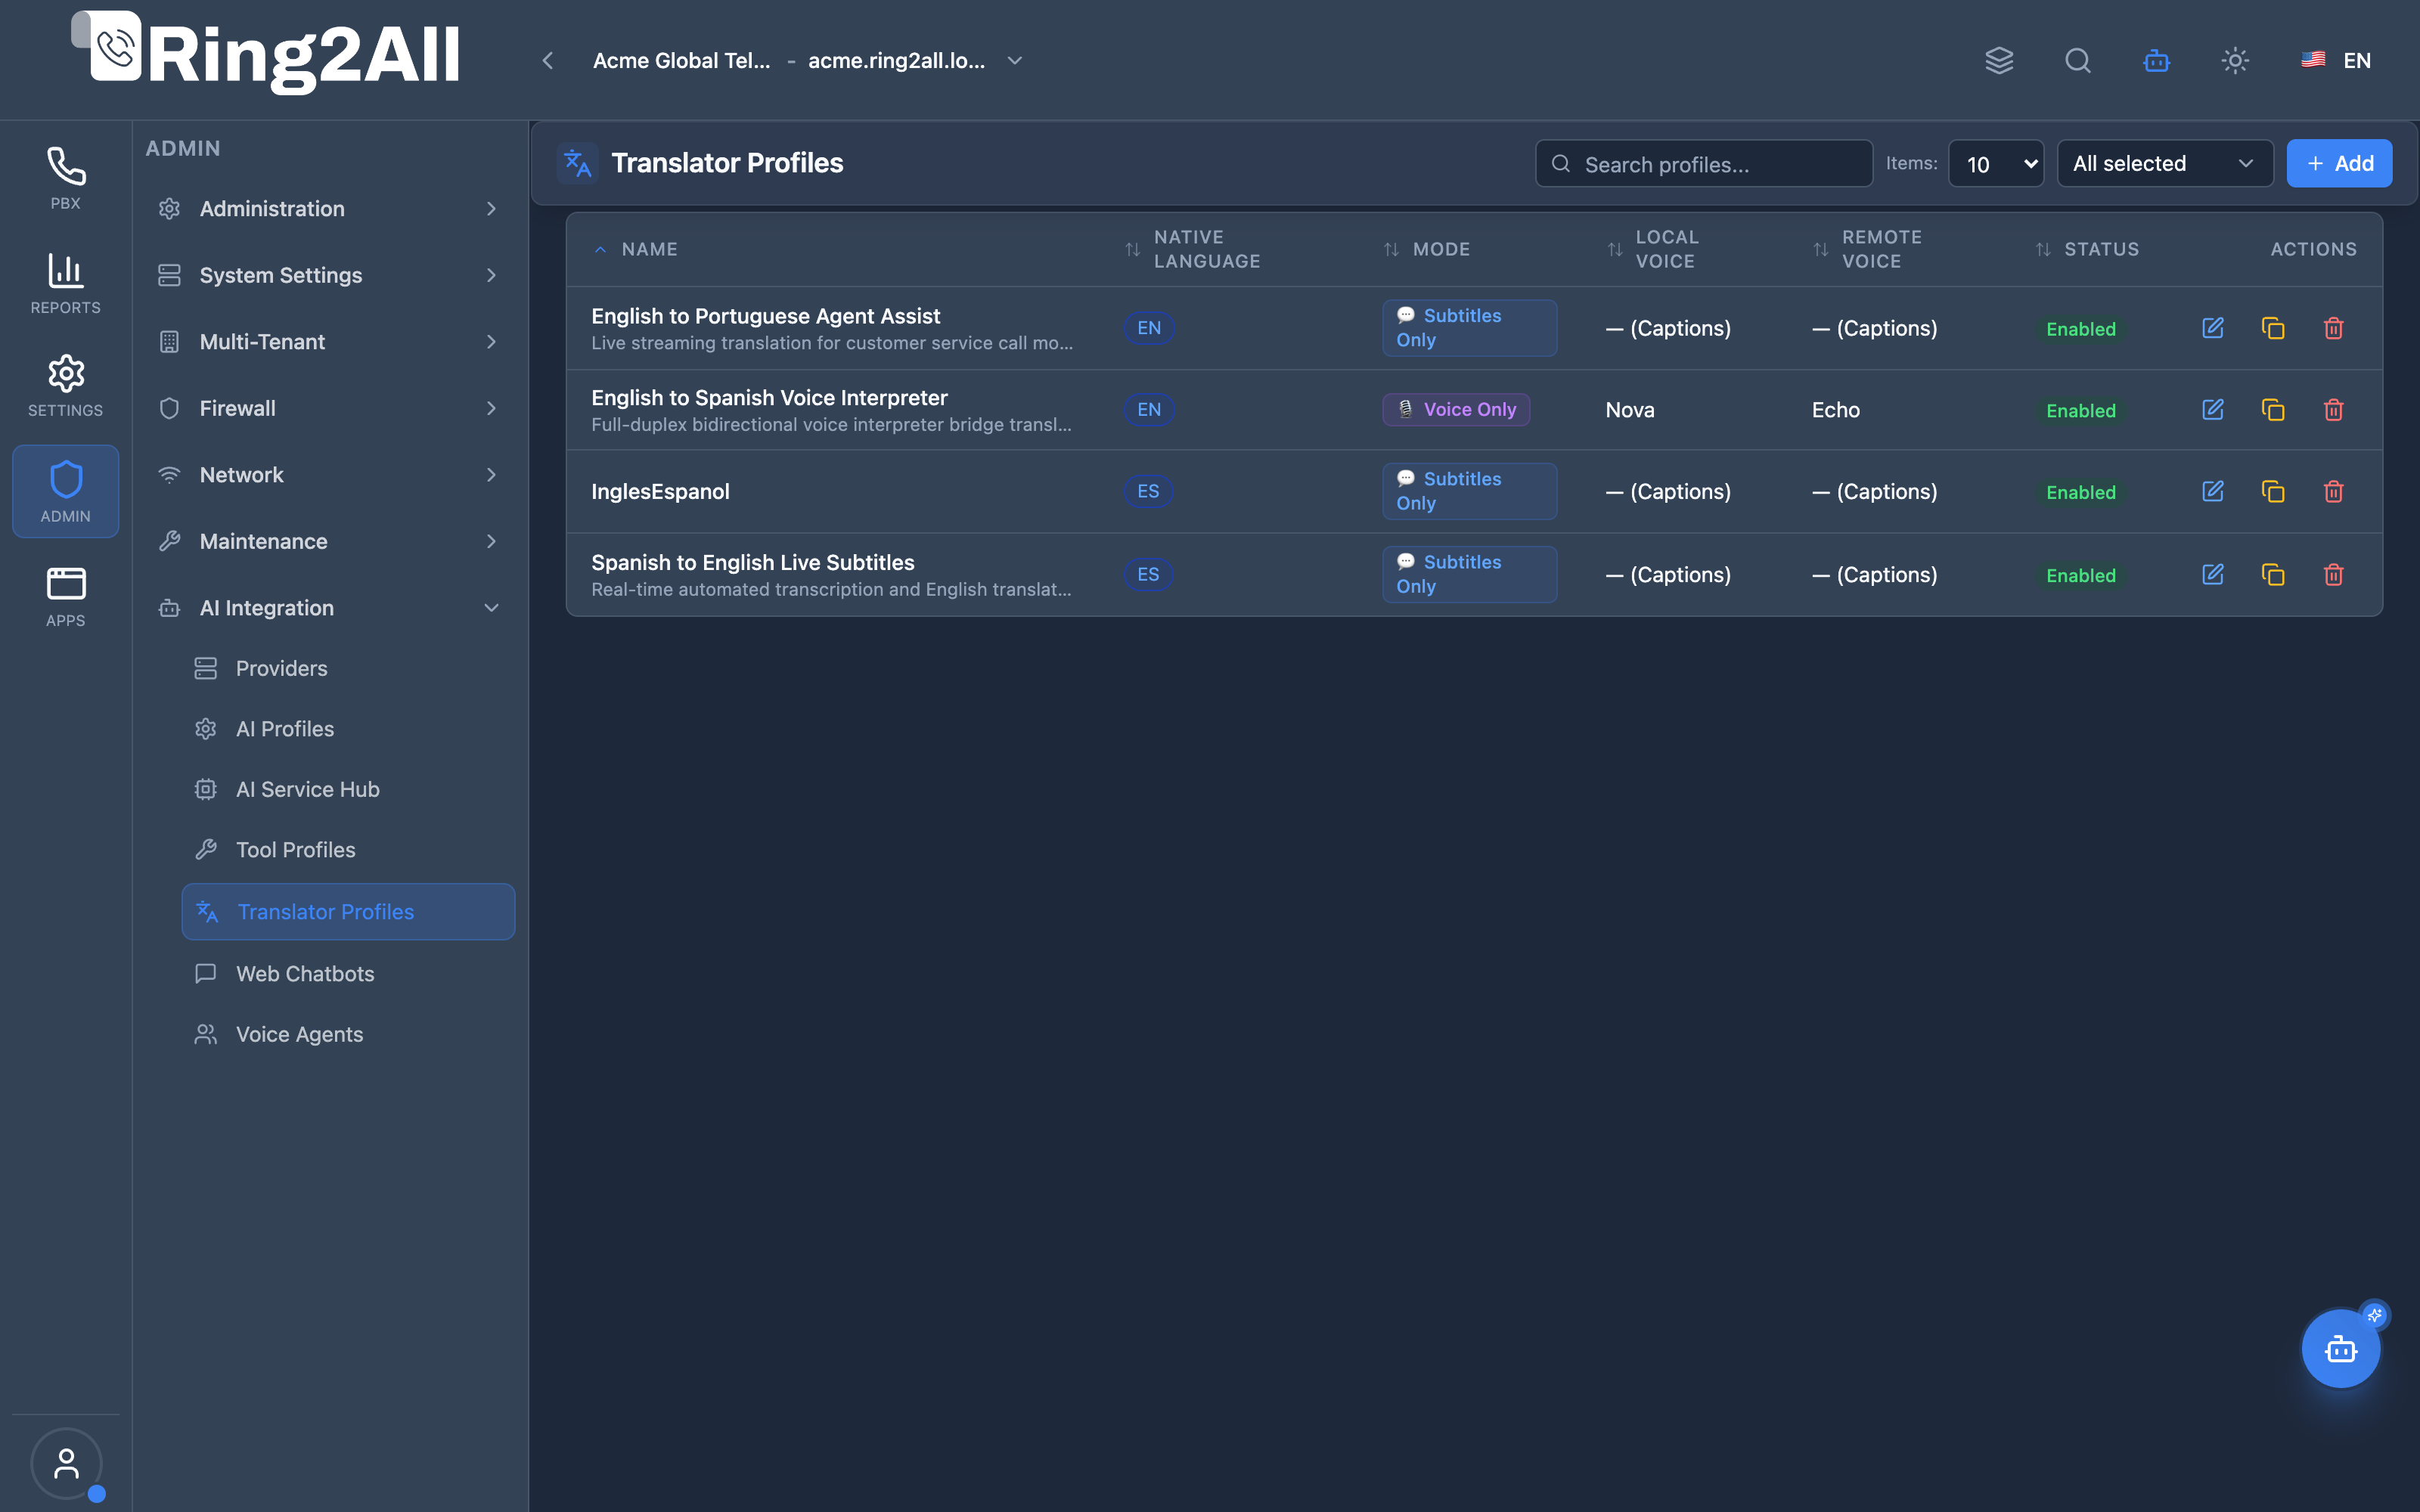This screenshot has width=2420, height=1512.
Task: Open the Reports section
Action: pyautogui.click(x=65, y=283)
